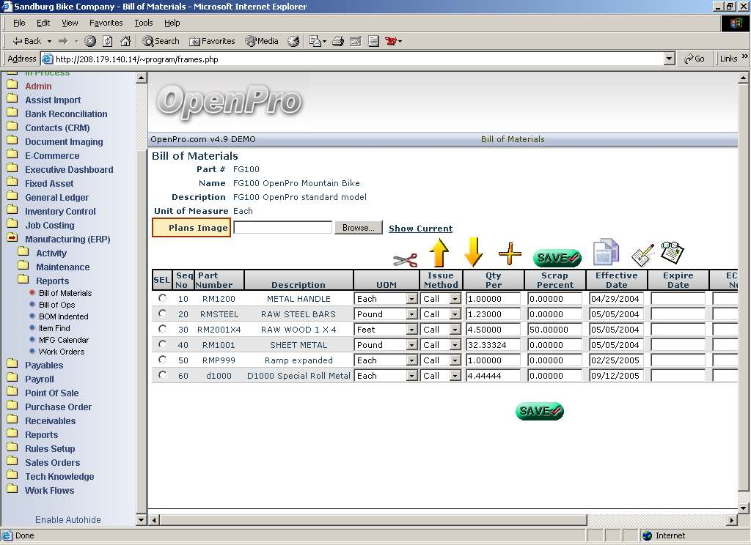The width and height of the screenshot is (751, 545).
Task: Click the scissors cut icon
Action: [x=405, y=259]
